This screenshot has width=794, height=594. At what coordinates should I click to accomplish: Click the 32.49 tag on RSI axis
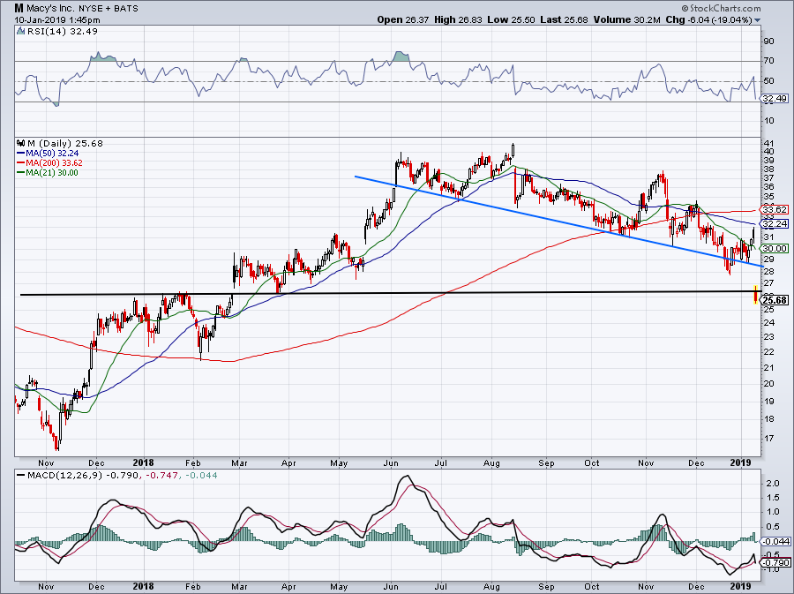pyautogui.click(x=775, y=98)
